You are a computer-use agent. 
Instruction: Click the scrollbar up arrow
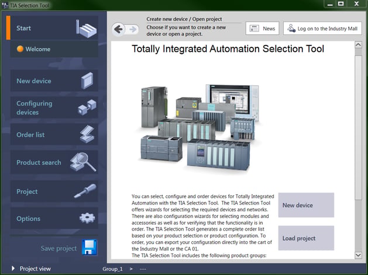point(358,44)
